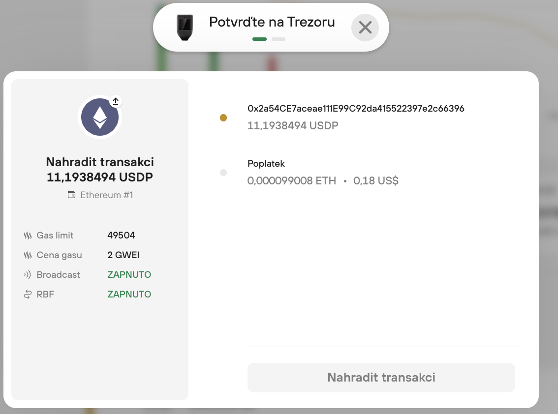Click the Cena gasu flame icon
The height and width of the screenshot is (414, 558).
click(27, 255)
